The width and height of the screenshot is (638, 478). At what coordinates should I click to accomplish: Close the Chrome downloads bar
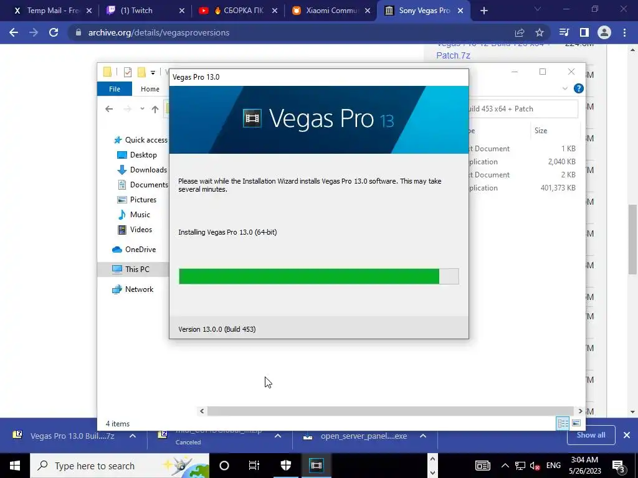coord(627,435)
